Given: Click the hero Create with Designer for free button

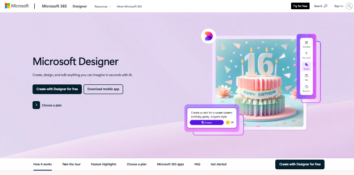Looking at the screenshot, I should click(x=57, y=89).
